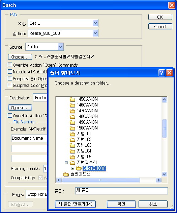Close the folder browse dialog
177x213 pixels.
[x=170, y=73]
